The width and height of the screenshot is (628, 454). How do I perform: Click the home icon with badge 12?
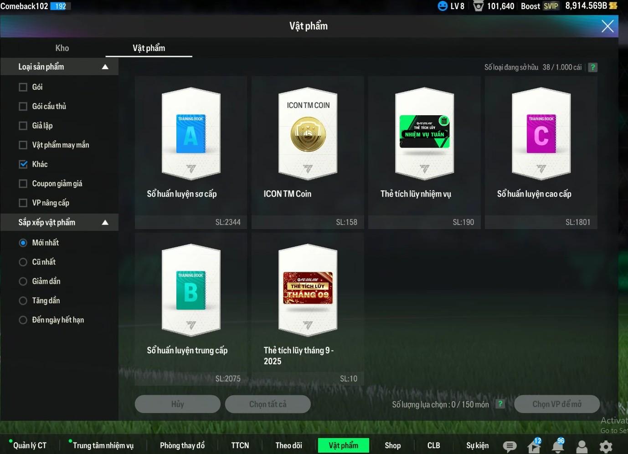point(534,446)
